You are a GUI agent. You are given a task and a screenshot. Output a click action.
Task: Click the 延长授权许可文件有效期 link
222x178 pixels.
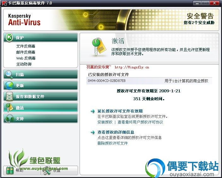(120, 111)
